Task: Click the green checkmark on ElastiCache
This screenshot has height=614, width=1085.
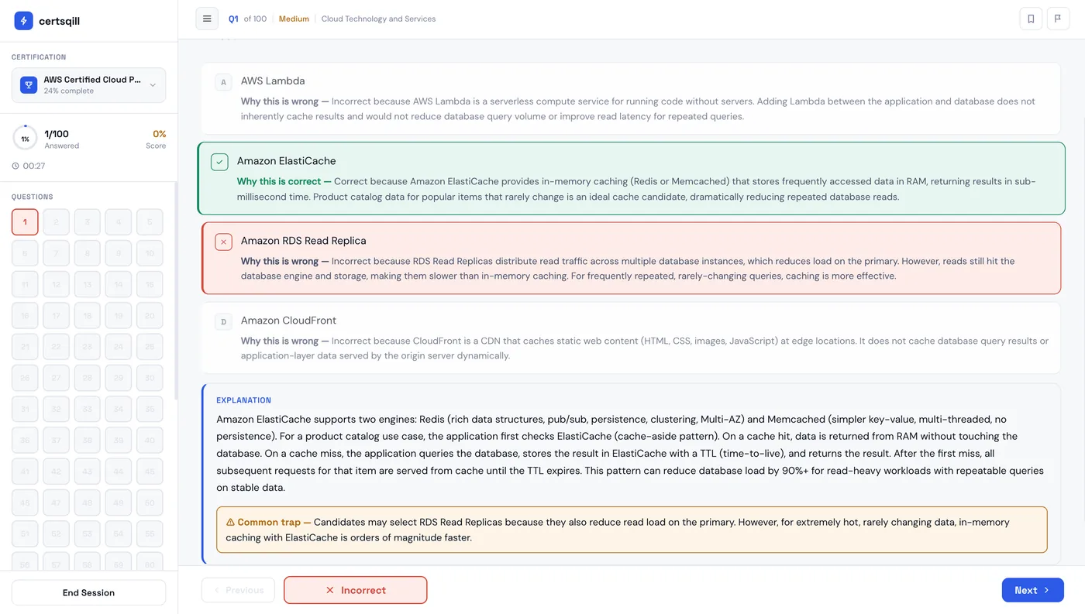Action: click(219, 162)
